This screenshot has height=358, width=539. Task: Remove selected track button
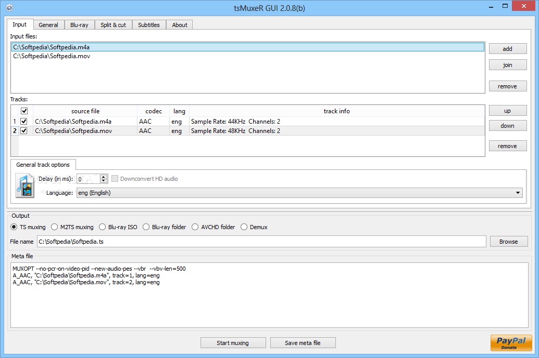(x=508, y=145)
